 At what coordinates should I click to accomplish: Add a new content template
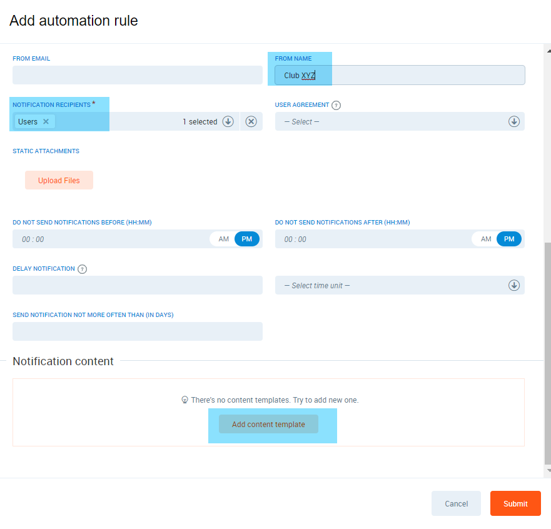pyautogui.click(x=268, y=425)
